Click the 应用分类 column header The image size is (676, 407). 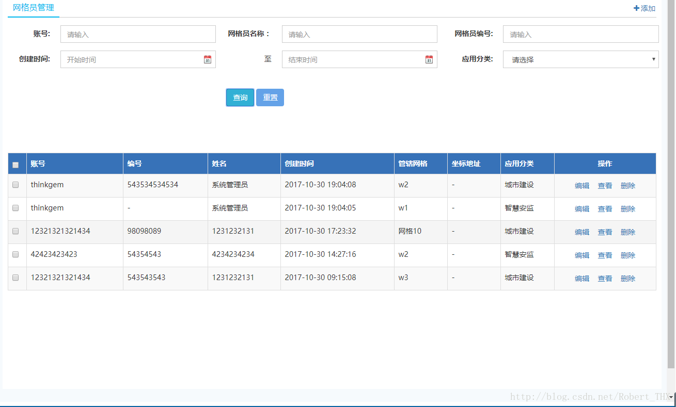[x=527, y=164]
